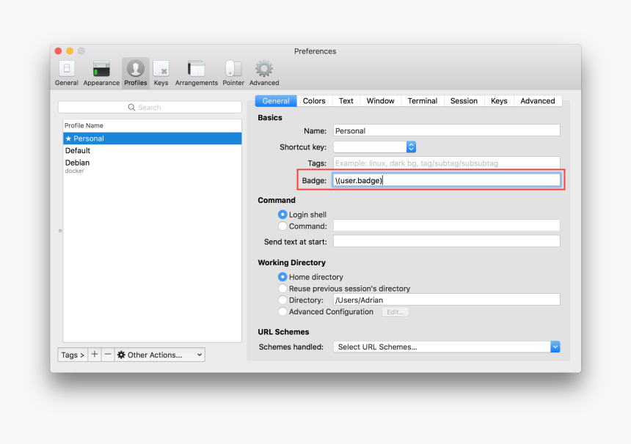Open the General preferences pane icon

66,73
